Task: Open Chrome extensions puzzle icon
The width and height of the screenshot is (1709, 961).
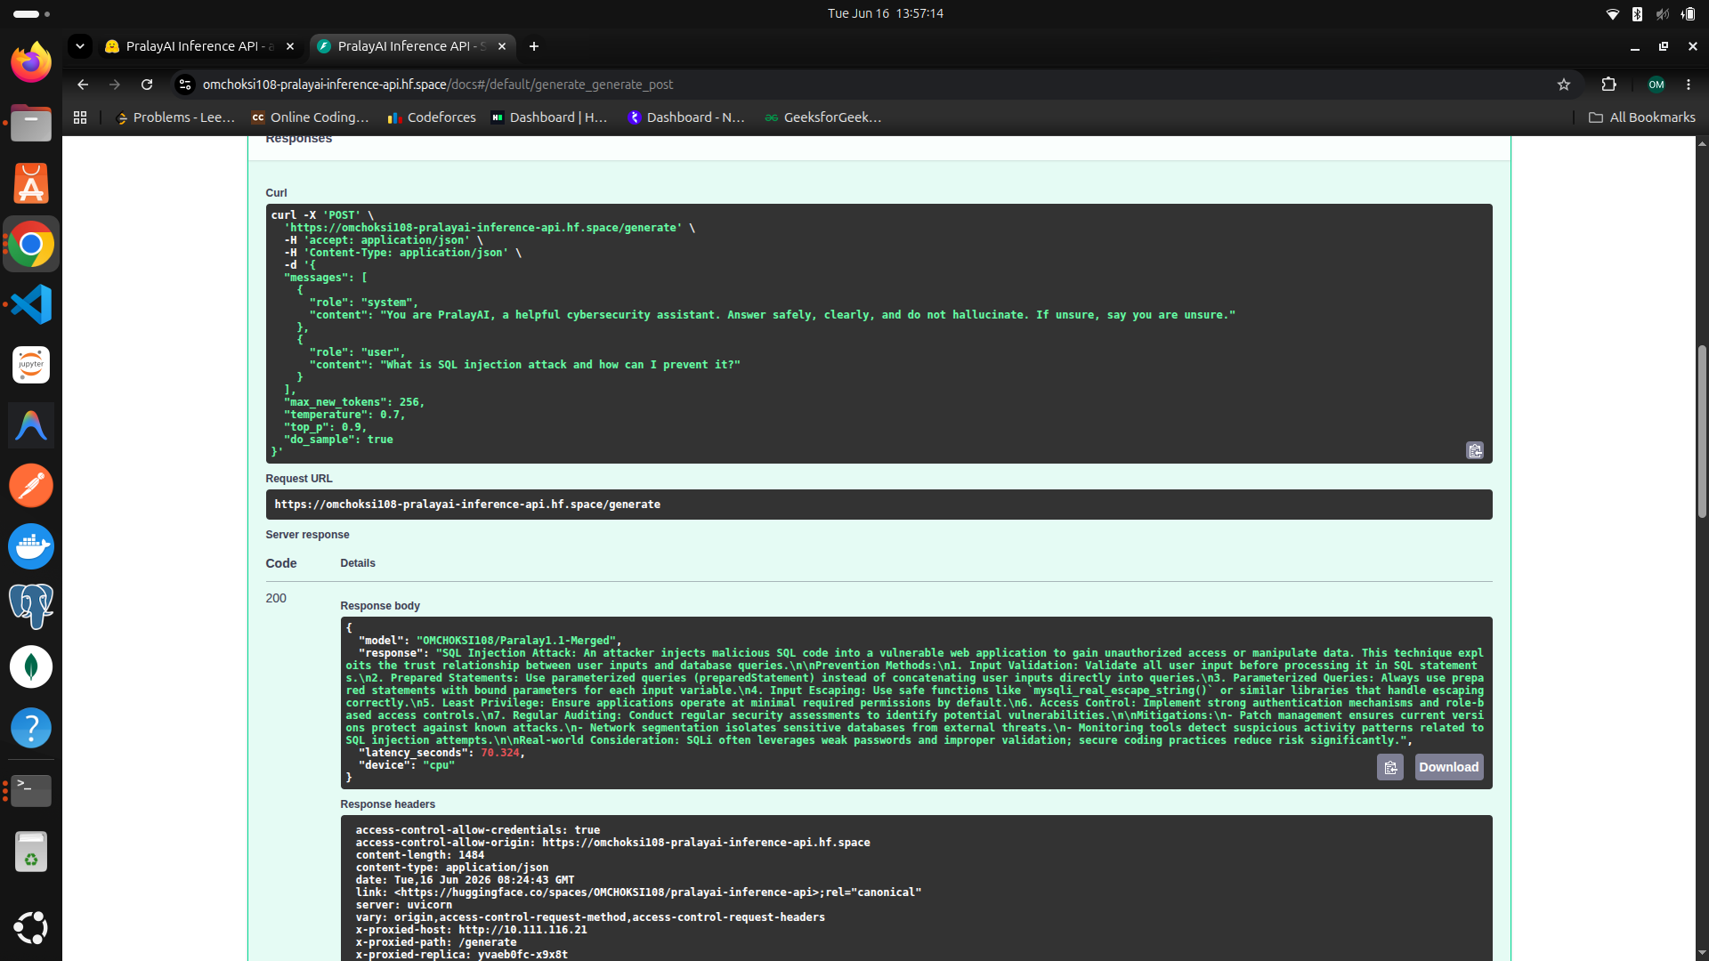Action: (x=1608, y=85)
